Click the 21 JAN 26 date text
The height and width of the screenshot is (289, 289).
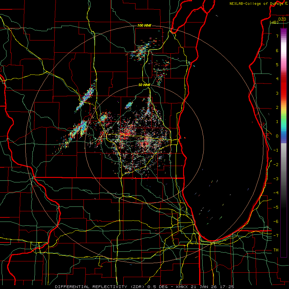pos(203,287)
